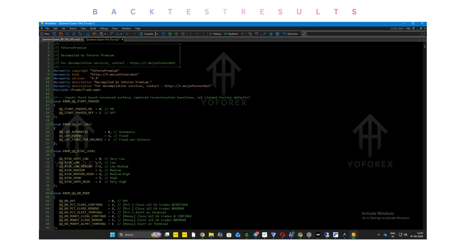Click the MQL5 Cloud Protector icon

tap(277, 34)
